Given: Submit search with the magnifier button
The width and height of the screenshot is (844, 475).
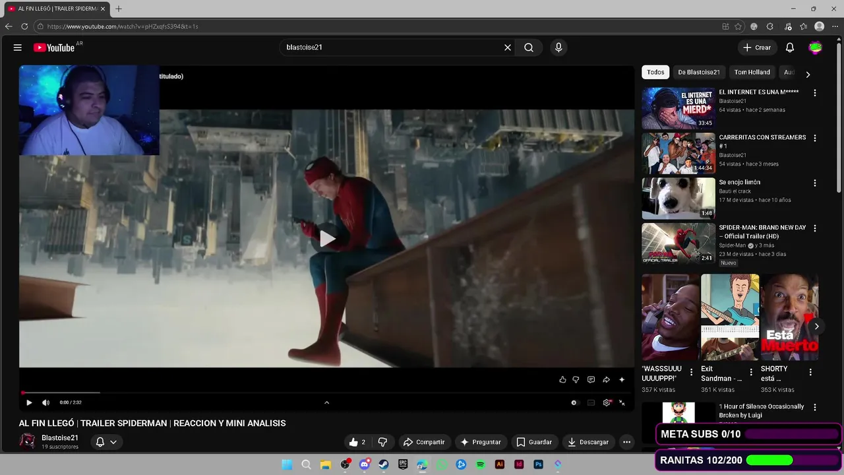Looking at the screenshot, I should pyautogui.click(x=529, y=47).
